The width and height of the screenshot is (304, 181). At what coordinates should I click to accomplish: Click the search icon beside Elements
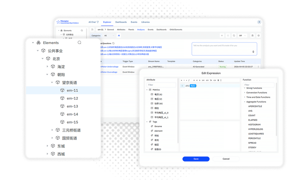(79, 43)
